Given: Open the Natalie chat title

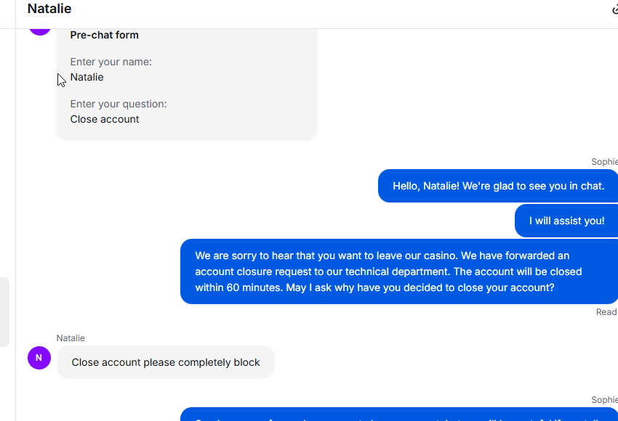Looking at the screenshot, I should tap(49, 9).
